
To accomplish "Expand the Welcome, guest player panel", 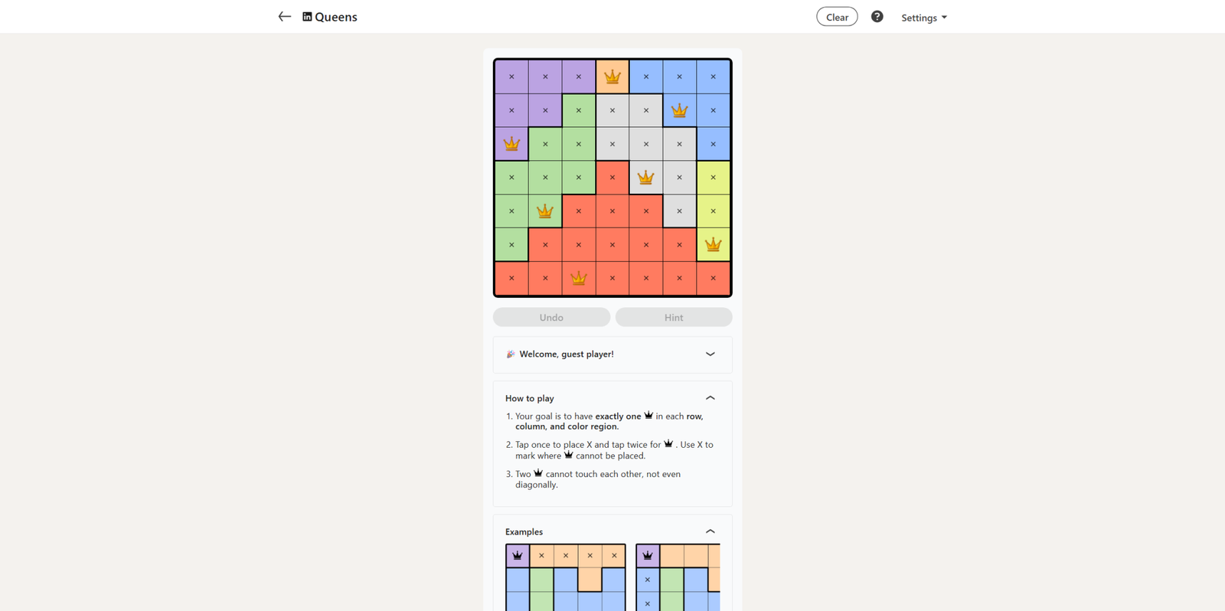I will pos(710,355).
